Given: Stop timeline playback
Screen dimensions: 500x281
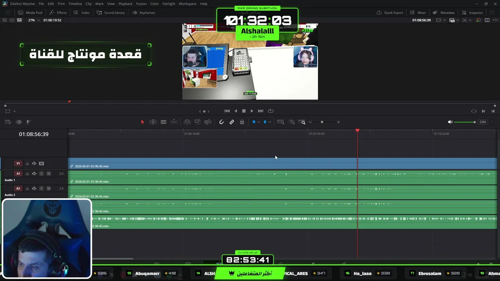Looking at the screenshot, I should pos(244,111).
